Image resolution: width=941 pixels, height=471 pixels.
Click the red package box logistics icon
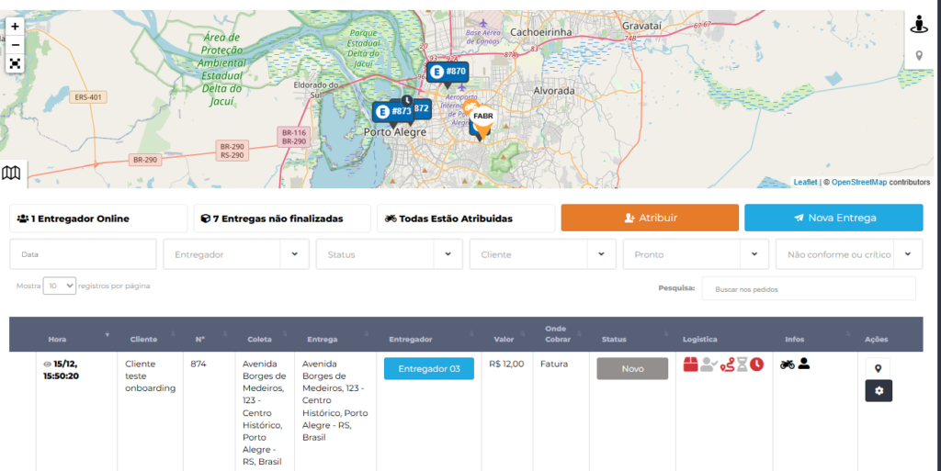pyautogui.click(x=691, y=364)
